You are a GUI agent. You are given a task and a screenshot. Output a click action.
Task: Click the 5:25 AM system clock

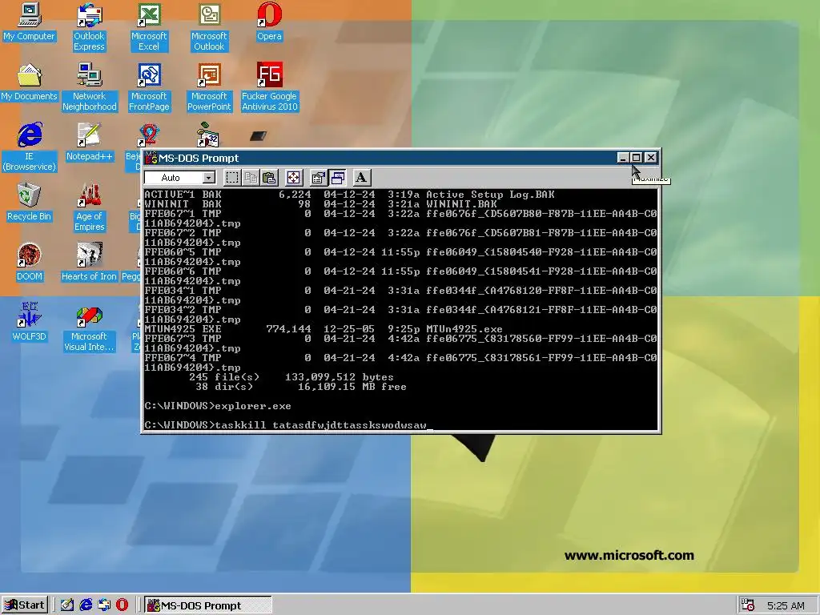point(786,605)
